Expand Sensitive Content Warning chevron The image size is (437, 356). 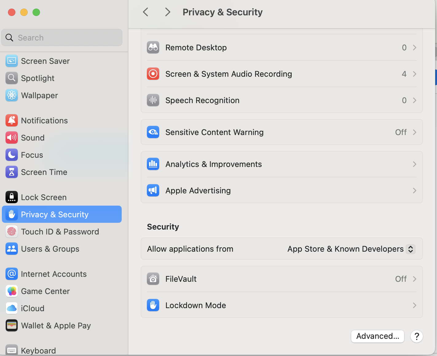tap(415, 132)
